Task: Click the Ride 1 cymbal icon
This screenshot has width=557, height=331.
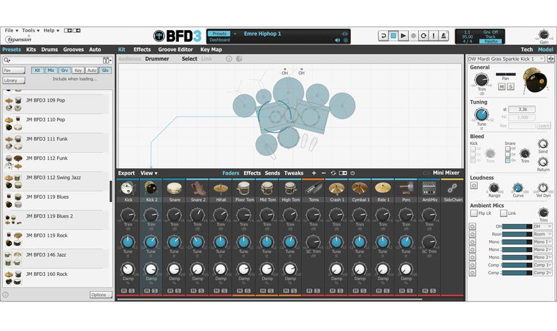Action: [x=383, y=189]
